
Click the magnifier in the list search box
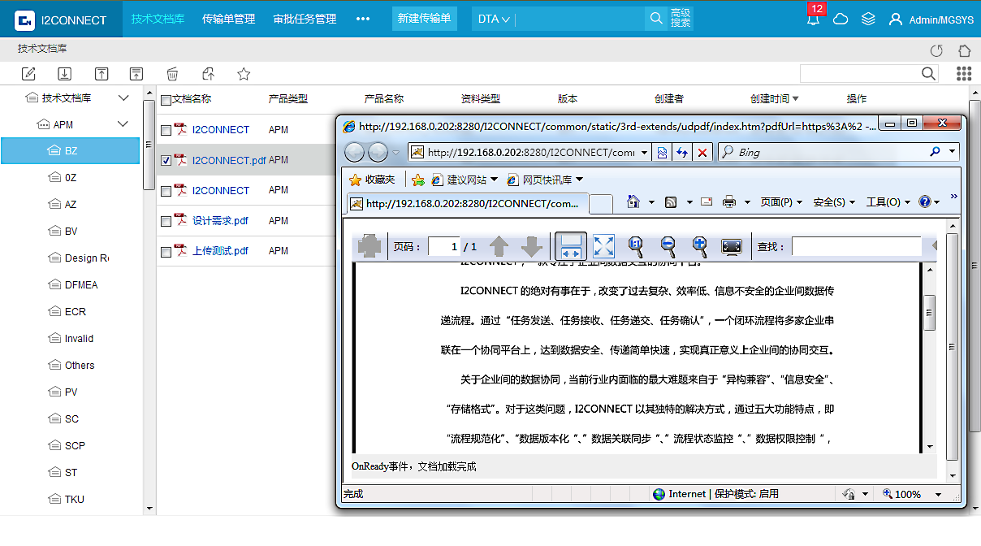[x=929, y=74]
